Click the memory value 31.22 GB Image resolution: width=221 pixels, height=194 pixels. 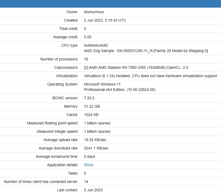click(92, 106)
